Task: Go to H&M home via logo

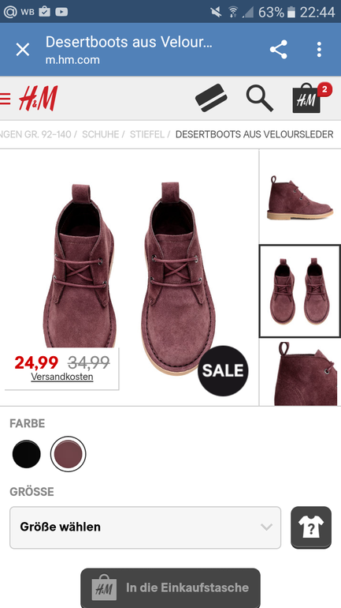Action: point(39,98)
